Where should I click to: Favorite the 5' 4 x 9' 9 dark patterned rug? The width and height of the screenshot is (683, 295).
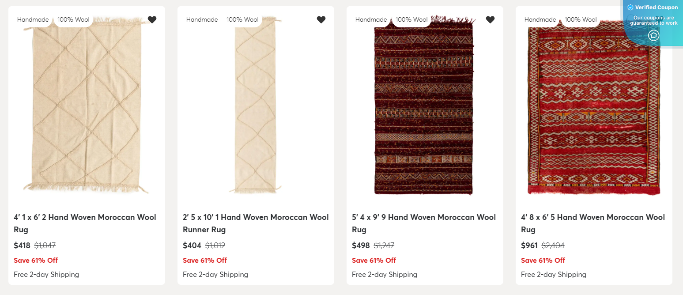tap(490, 19)
